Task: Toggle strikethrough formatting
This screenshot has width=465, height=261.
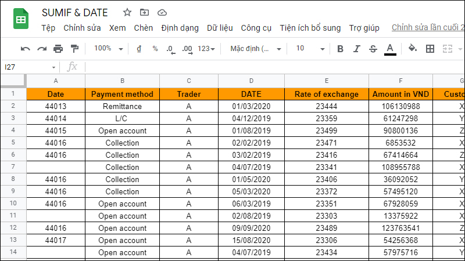Action: pyautogui.click(x=373, y=49)
